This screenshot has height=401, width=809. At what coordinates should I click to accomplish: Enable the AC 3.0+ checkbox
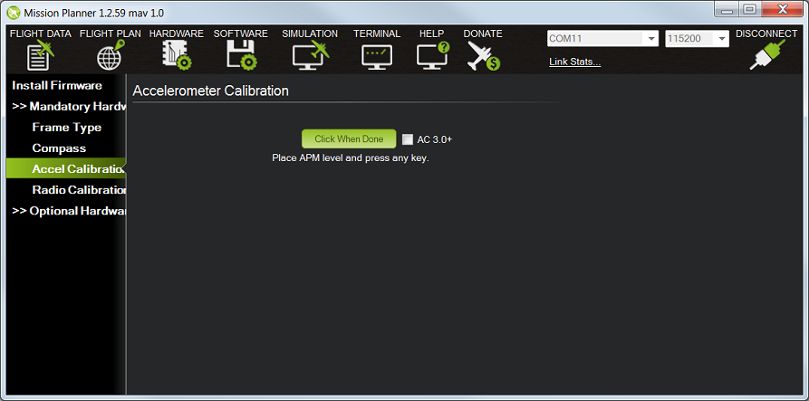click(x=408, y=139)
